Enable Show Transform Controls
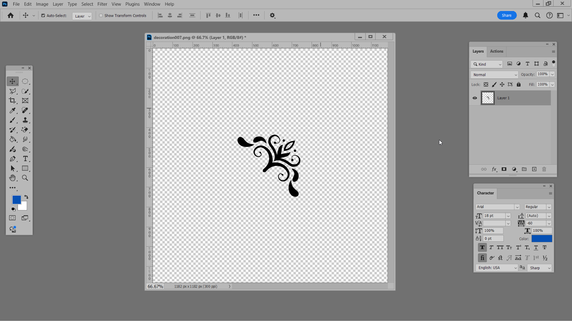The width and height of the screenshot is (572, 321). pos(101,16)
